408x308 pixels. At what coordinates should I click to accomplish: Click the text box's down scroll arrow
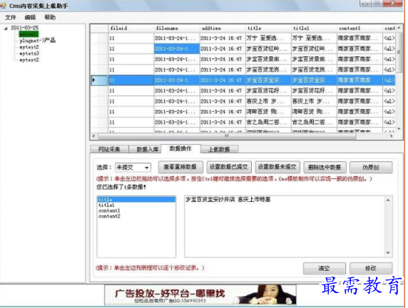tap(388, 253)
